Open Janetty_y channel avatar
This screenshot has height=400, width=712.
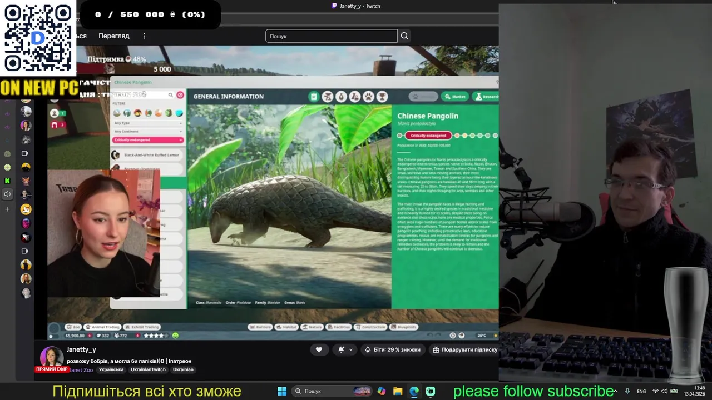(x=51, y=357)
